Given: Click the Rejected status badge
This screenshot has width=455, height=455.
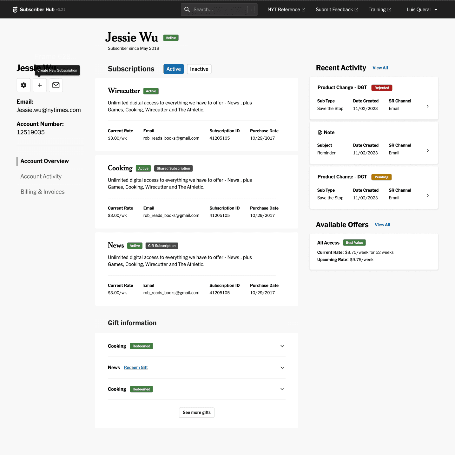Looking at the screenshot, I should coord(381,88).
